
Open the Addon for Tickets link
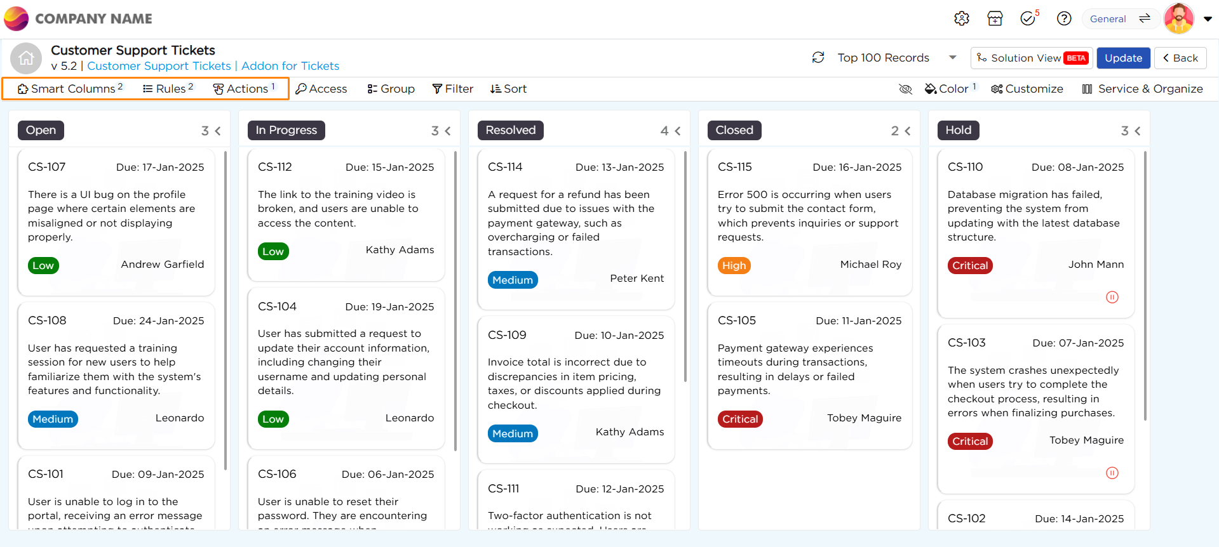(x=290, y=66)
